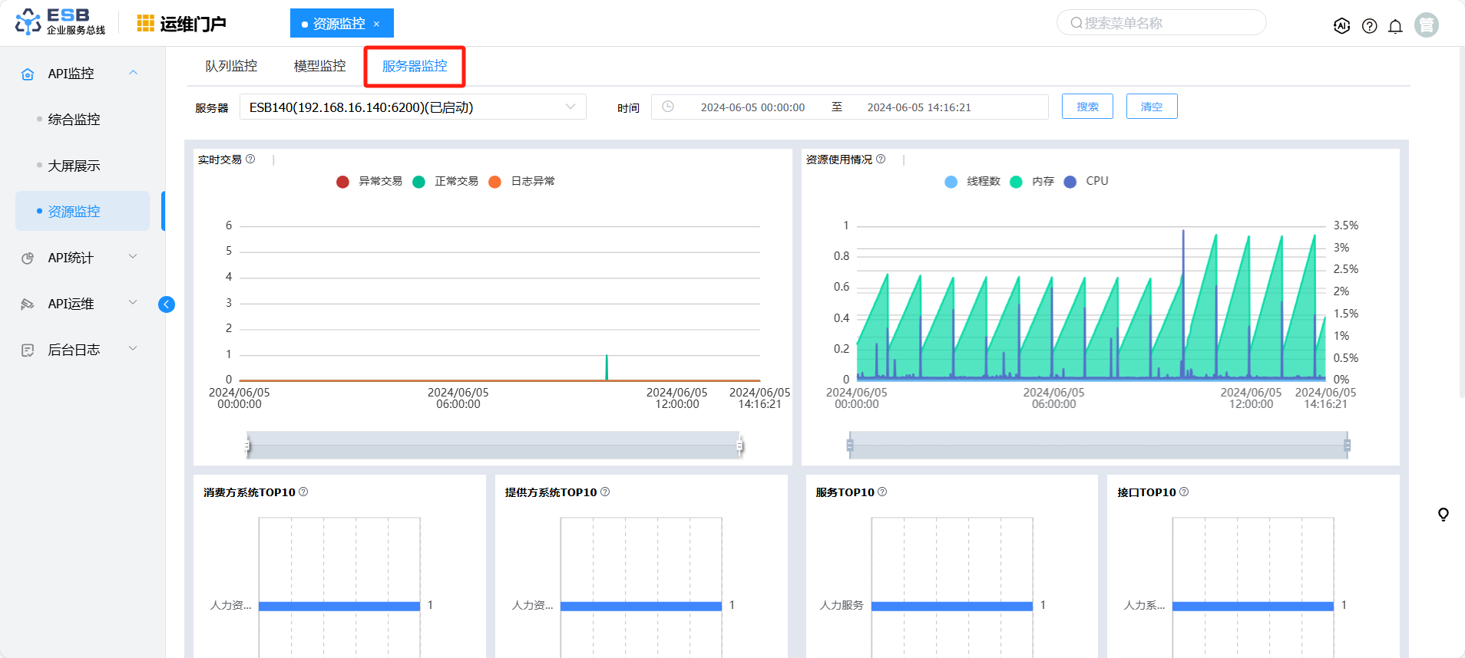
Task: Click the user avatar icon
Action: pyautogui.click(x=1426, y=25)
